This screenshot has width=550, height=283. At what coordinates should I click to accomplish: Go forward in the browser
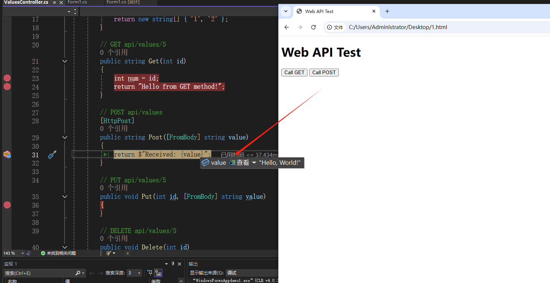coord(300,27)
